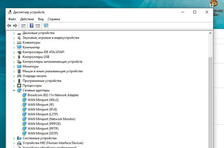The image size is (224, 148).
Task: Select the Очереди печати category label
Action: click(x=34, y=76)
